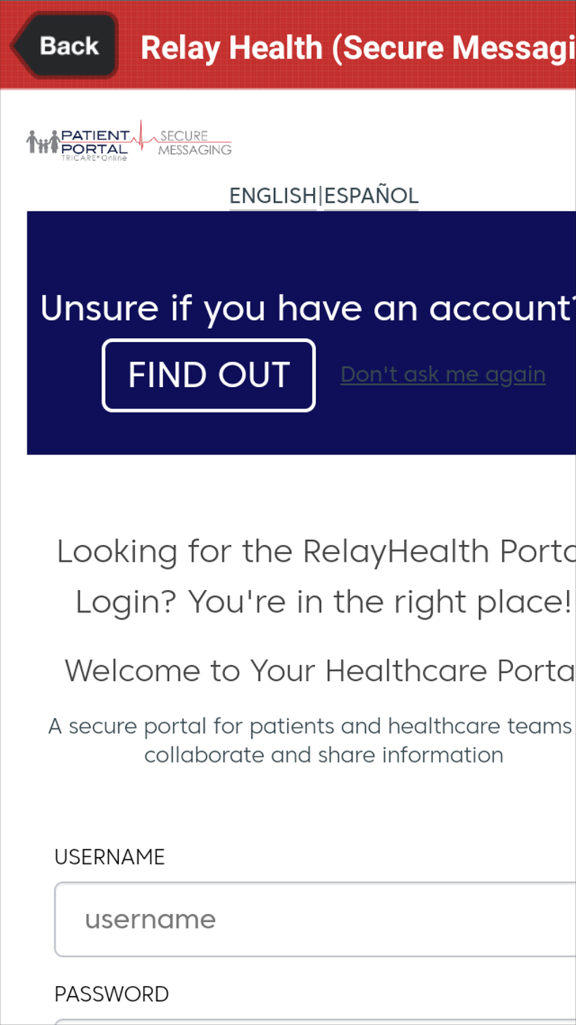The height and width of the screenshot is (1025, 576).
Task: Click the PASSWORD field label
Action: (x=111, y=994)
